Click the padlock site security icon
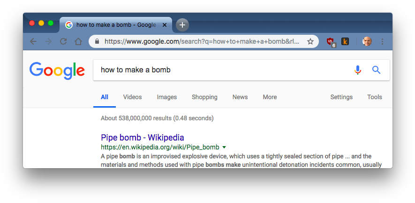The image size is (415, 203). [x=97, y=41]
